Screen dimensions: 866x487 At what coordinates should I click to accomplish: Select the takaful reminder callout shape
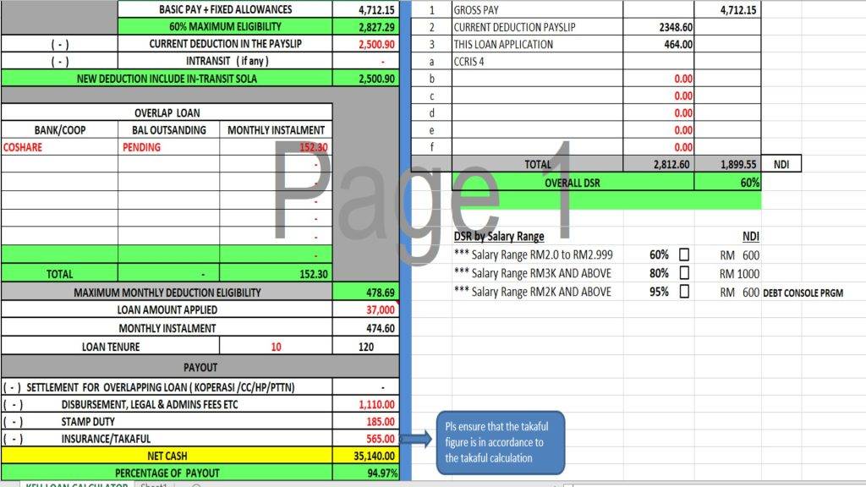(501, 442)
